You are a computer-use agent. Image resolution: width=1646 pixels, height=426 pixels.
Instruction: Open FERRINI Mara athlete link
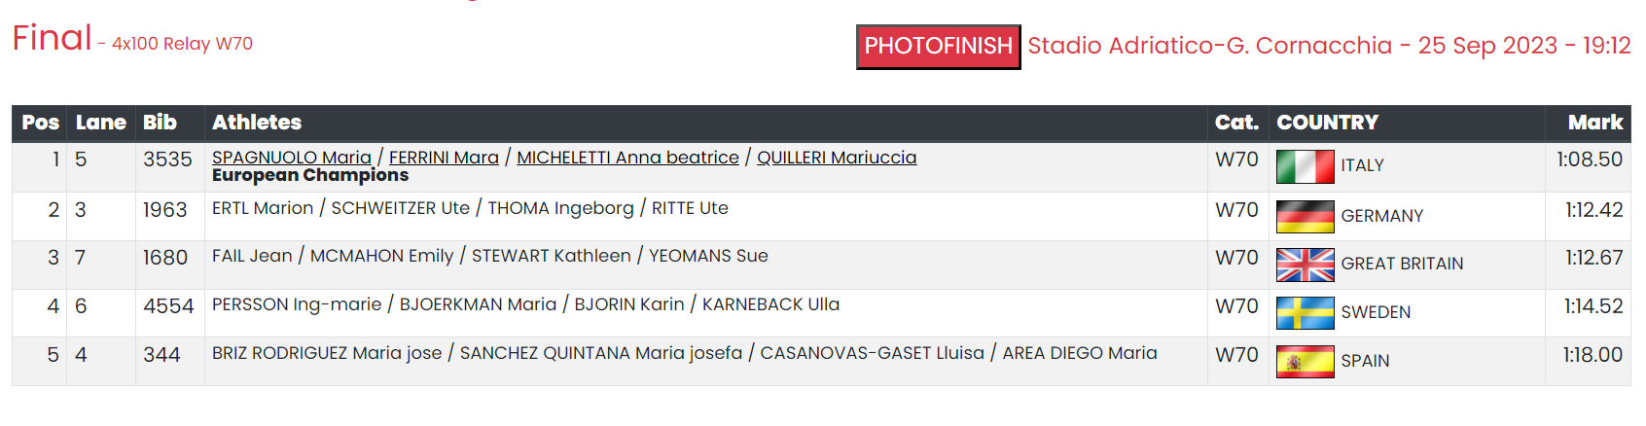(x=444, y=158)
